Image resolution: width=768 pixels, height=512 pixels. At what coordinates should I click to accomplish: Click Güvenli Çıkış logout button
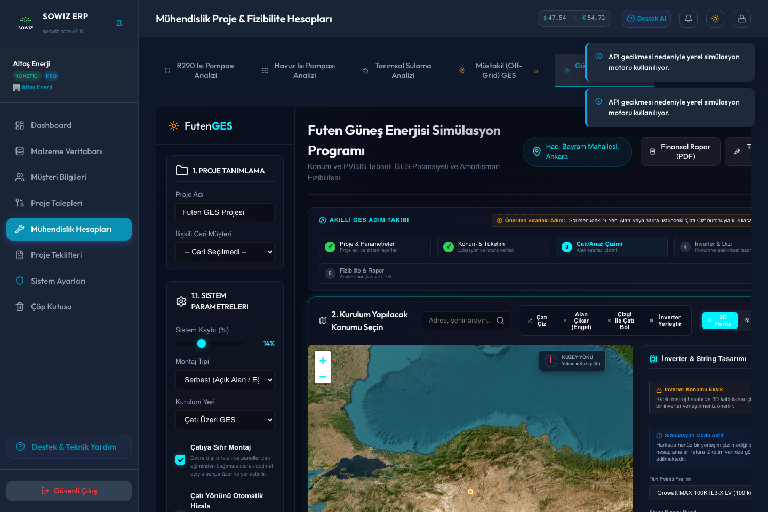pyautogui.click(x=69, y=491)
